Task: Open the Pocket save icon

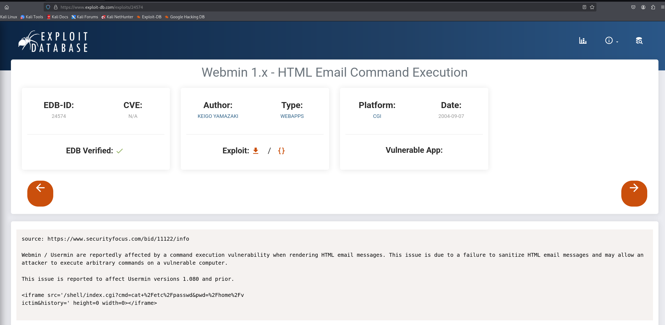Action: point(633,7)
